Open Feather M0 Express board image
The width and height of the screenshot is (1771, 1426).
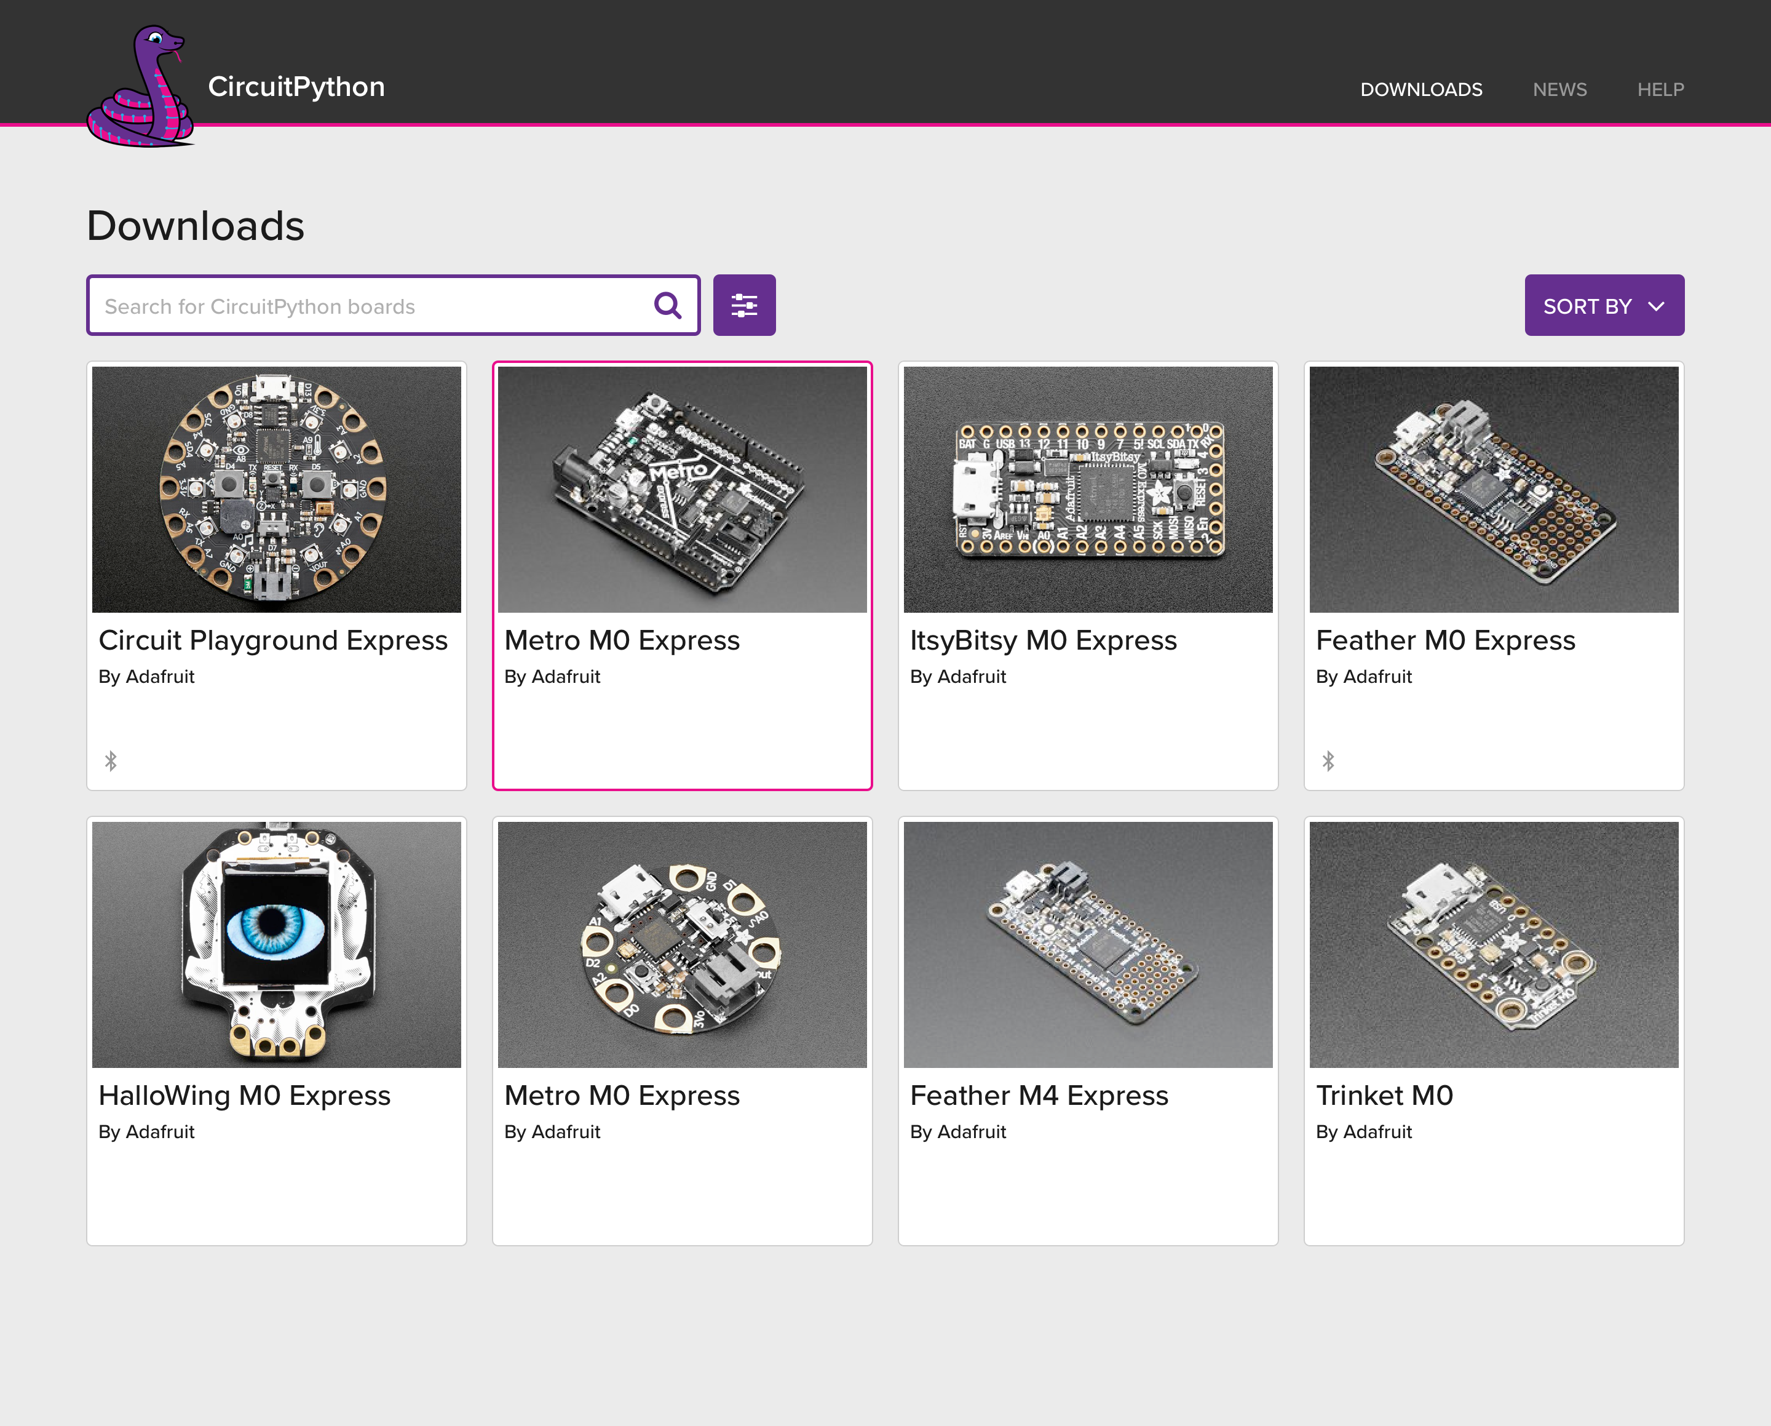coord(1494,489)
